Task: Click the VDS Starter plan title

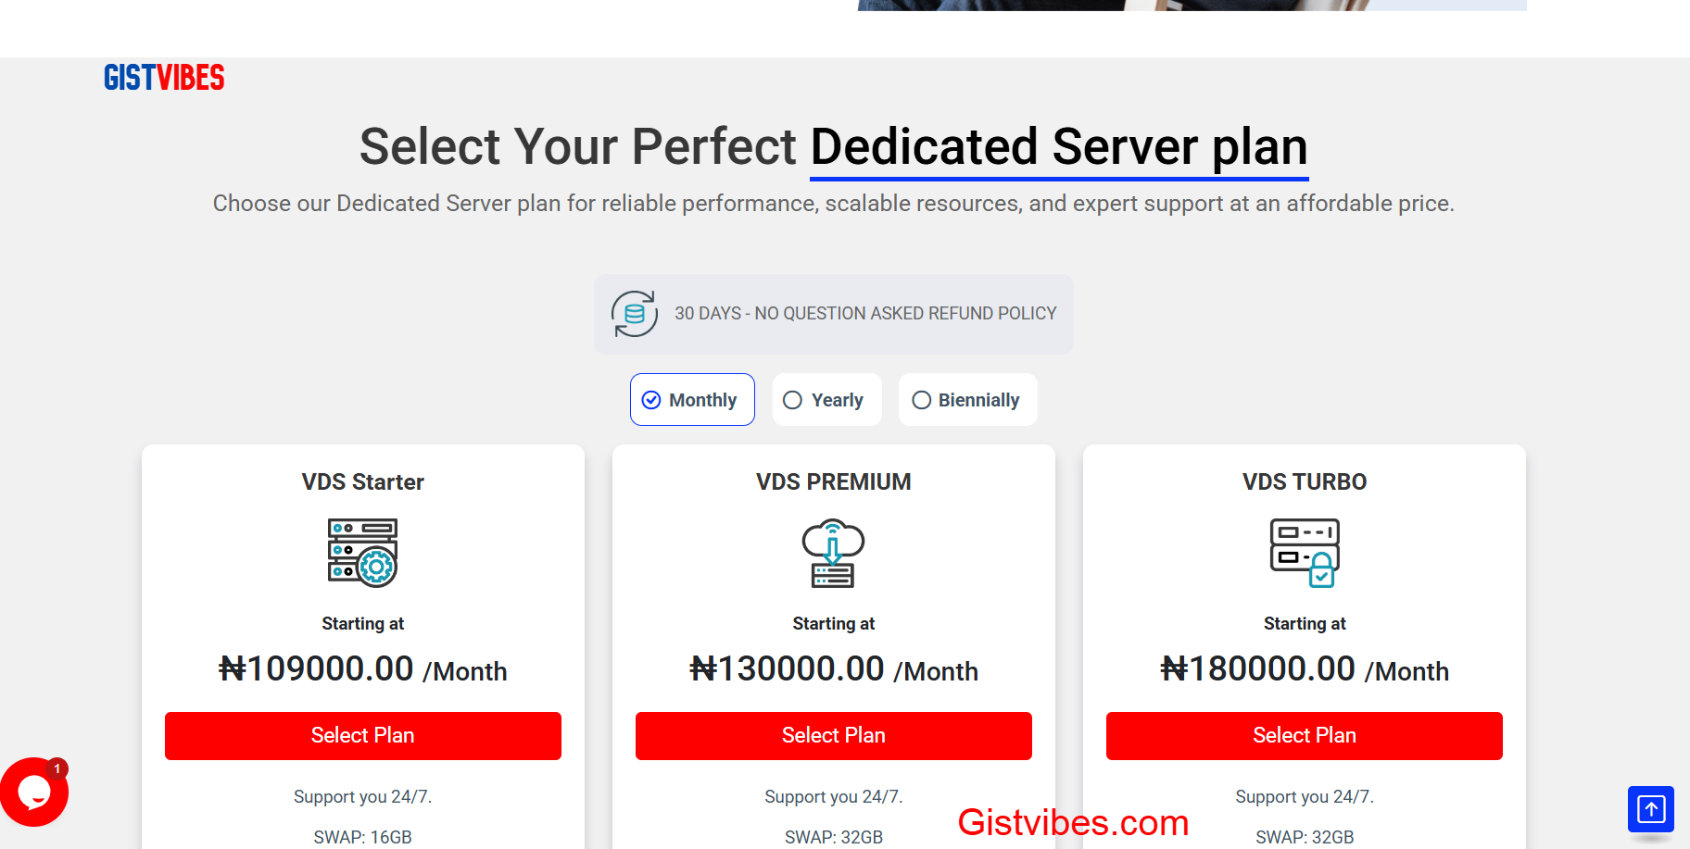Action: pyautogui.click(x=363, y=482)
